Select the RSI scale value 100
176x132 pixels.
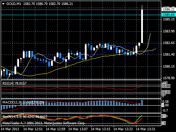165,82
